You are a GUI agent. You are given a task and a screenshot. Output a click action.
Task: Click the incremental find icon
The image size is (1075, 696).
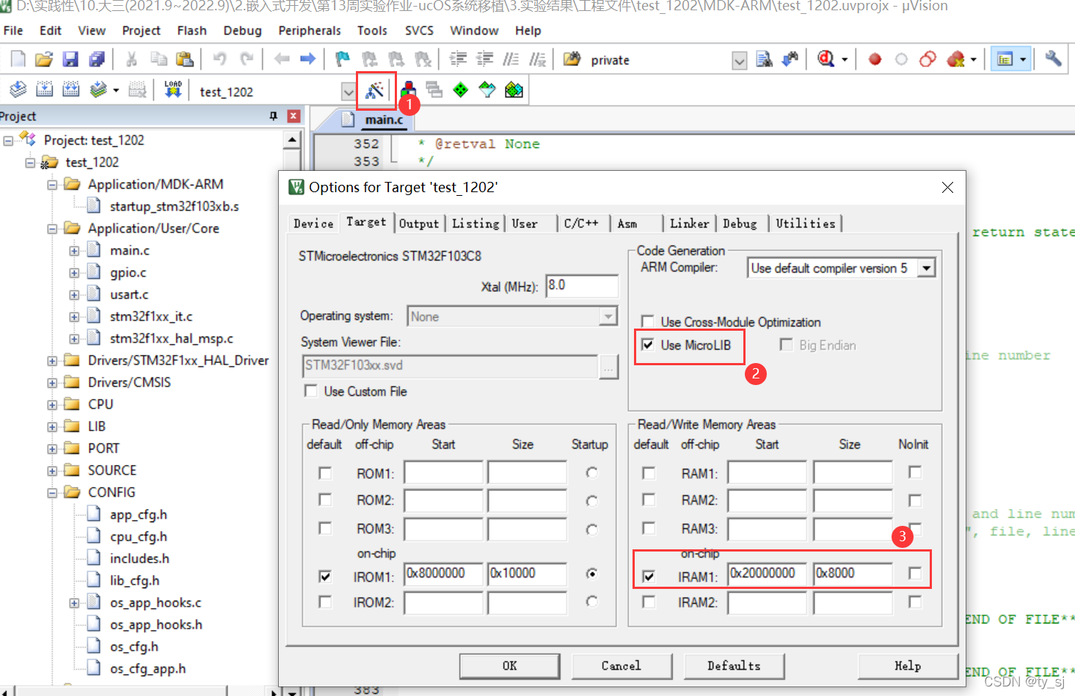point(790,59)
